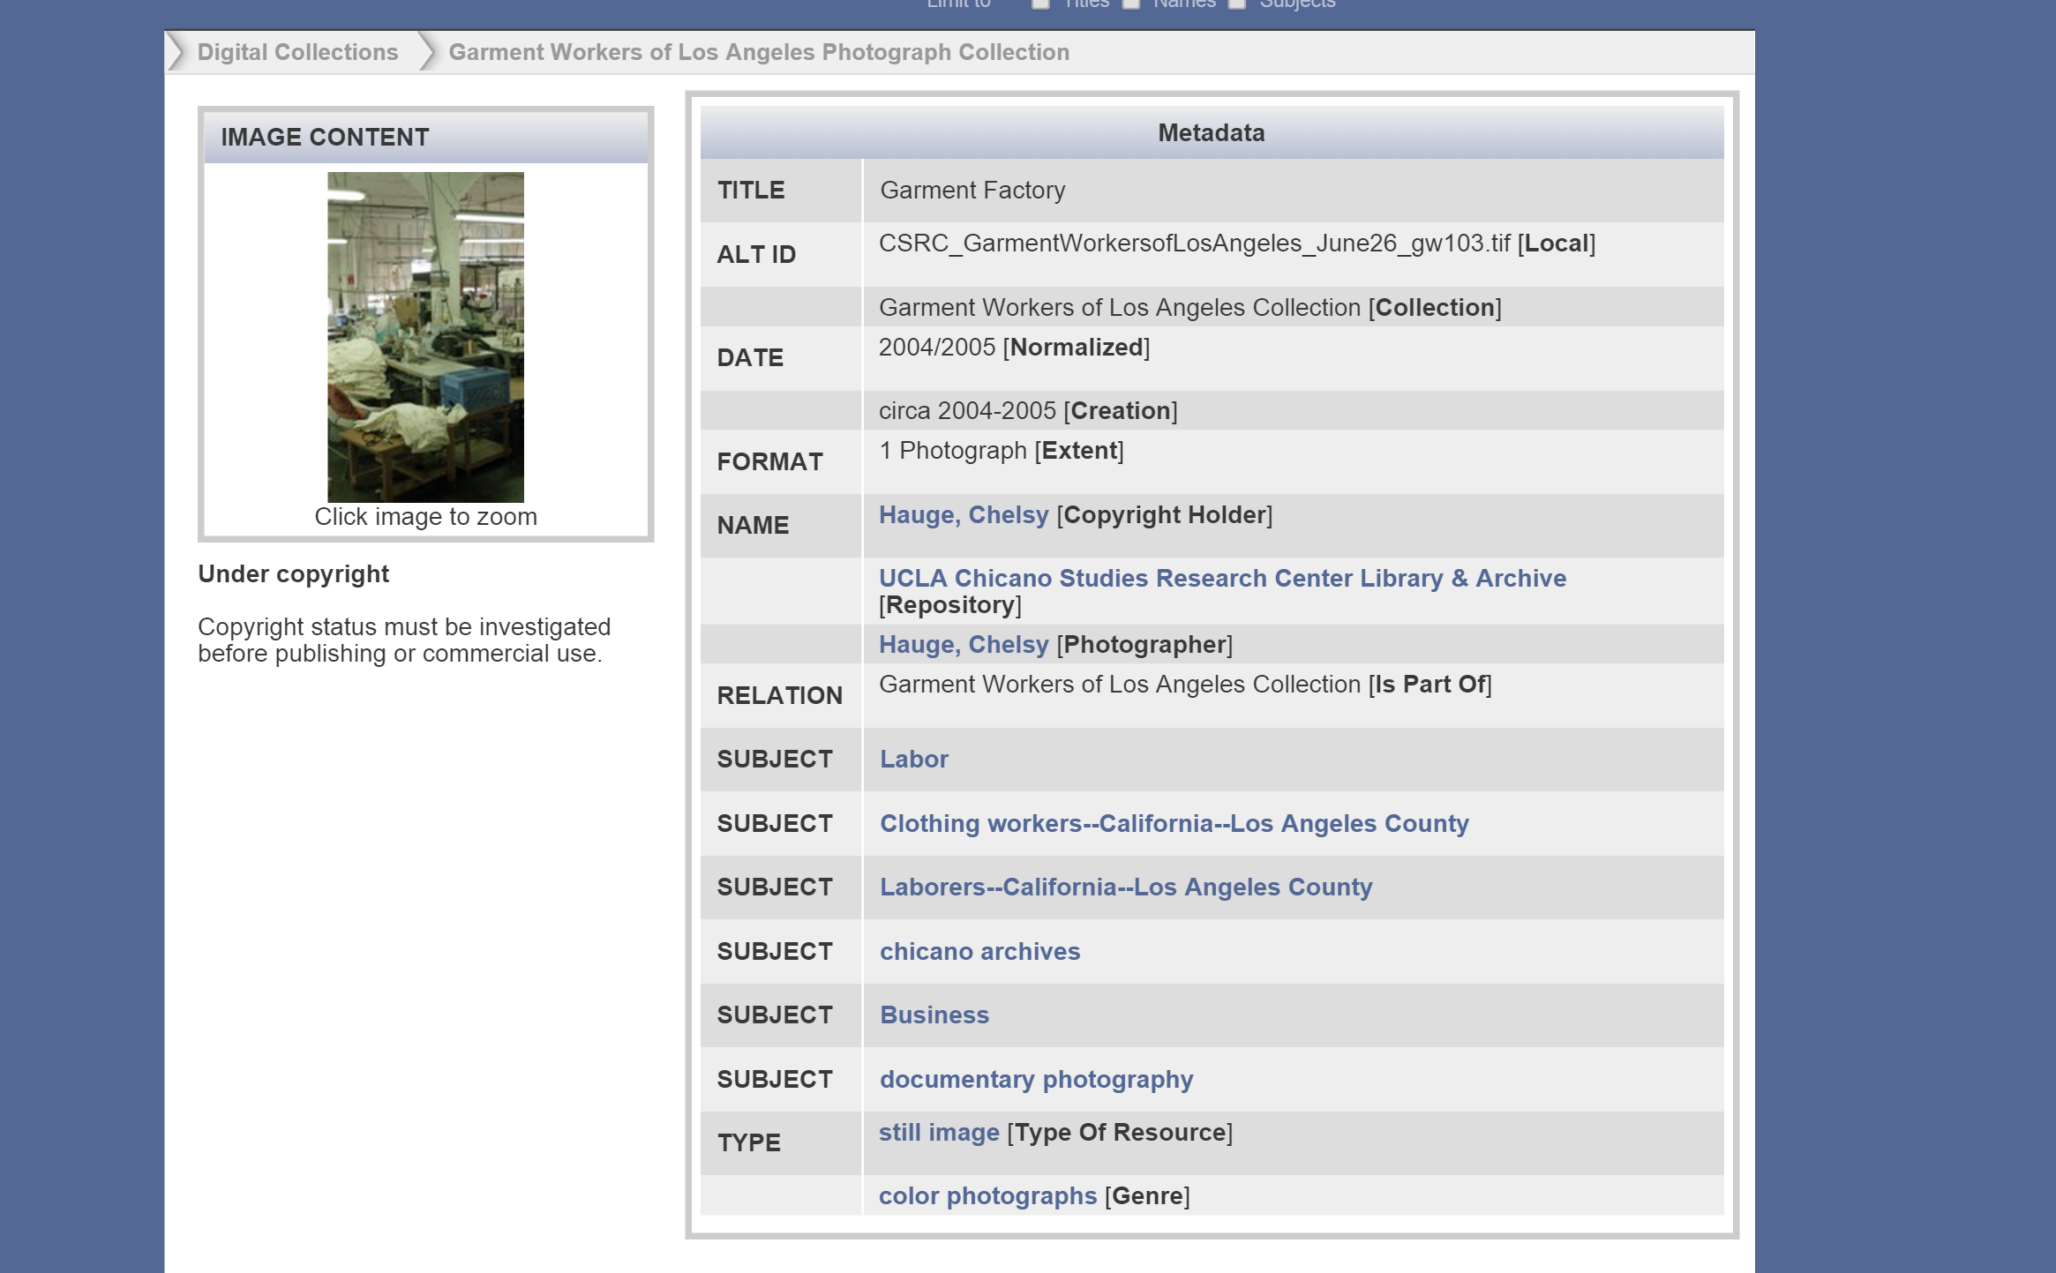Open the still image type link

[x=938, y=1133]
